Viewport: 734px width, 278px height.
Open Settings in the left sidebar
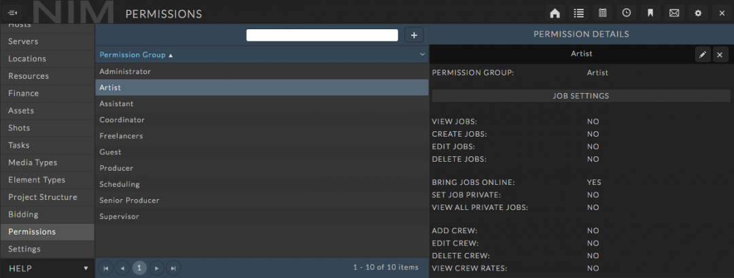pos(24,249)
